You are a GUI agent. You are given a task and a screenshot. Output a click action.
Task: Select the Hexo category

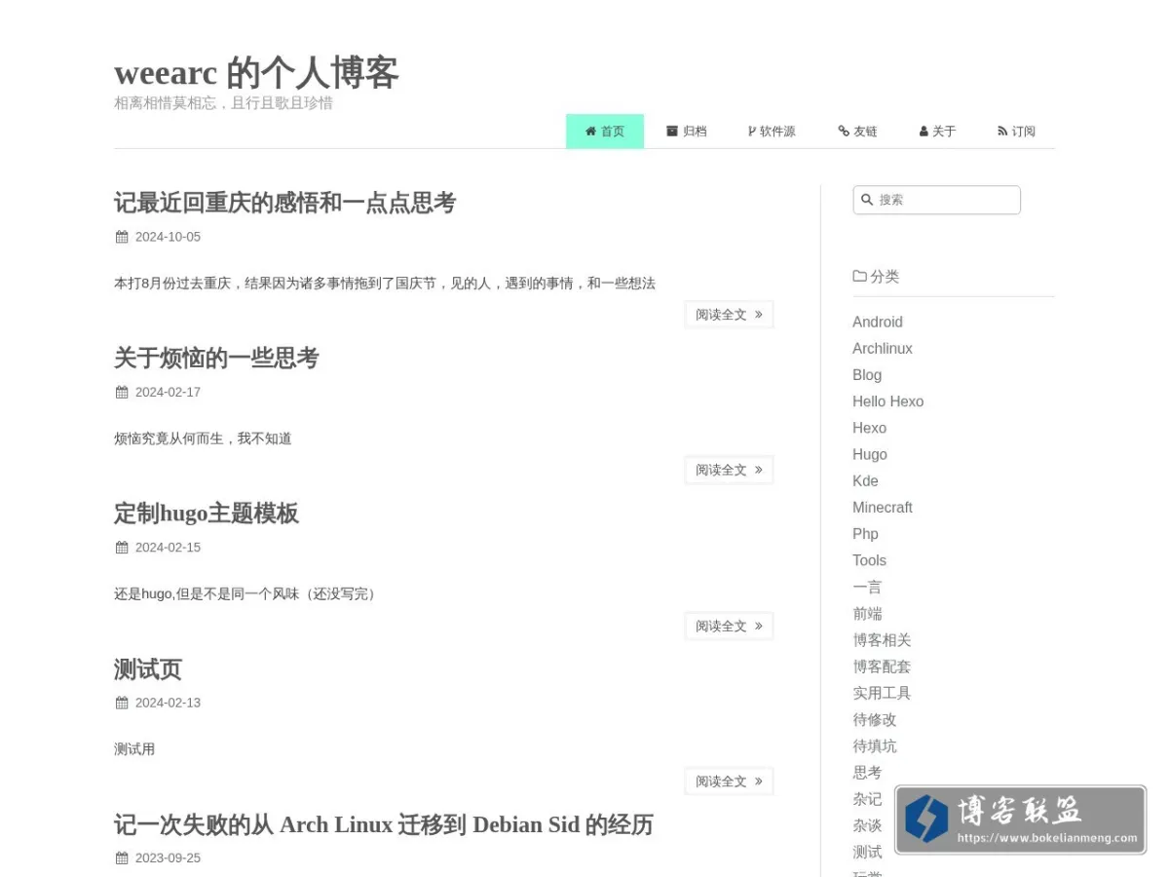869,428
